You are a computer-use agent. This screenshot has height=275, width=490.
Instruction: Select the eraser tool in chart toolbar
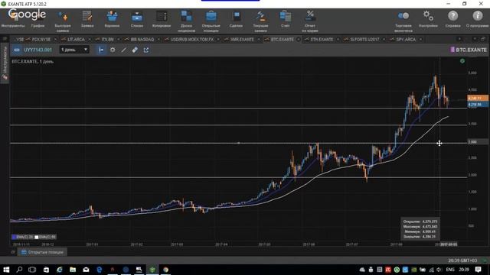click(x=135, y=50)
